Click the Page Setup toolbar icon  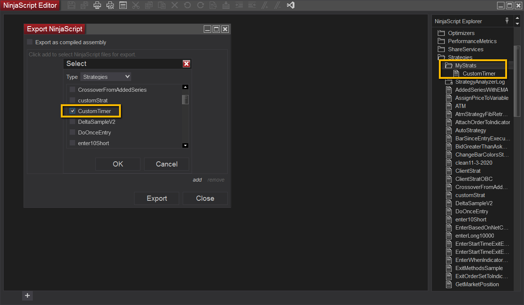[x=123, y=6]
